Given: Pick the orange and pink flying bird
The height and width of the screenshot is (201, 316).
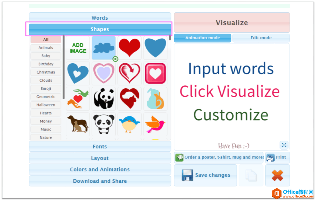Looking at the screenshot, I should (155, 124).
